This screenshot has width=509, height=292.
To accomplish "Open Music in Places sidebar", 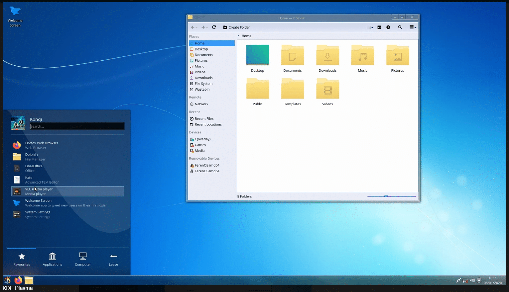I will coord(212,66).
